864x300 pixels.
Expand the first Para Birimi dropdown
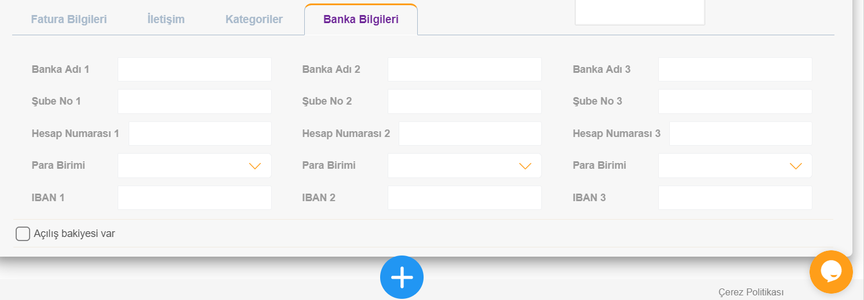click(195, 166)
